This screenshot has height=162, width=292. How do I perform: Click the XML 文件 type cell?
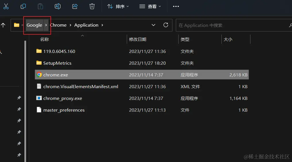[190, 86]
